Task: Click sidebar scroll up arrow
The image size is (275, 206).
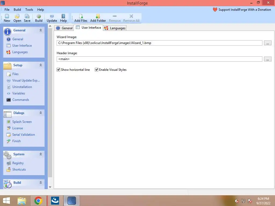Action: (50, 26)
